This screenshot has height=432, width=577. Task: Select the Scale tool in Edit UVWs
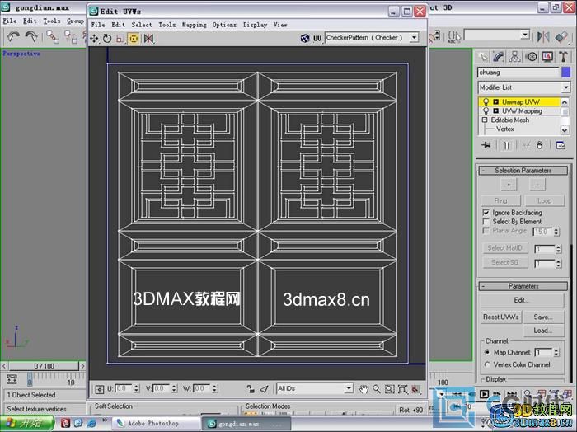[120, 38]
